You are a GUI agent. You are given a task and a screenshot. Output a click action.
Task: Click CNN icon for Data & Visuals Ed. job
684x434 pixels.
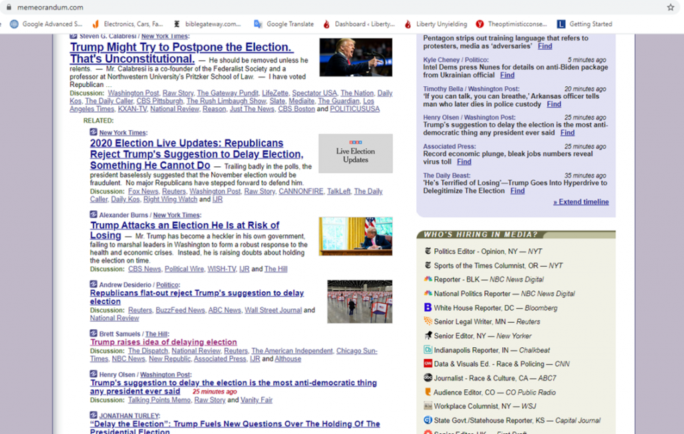click(428, 363)
